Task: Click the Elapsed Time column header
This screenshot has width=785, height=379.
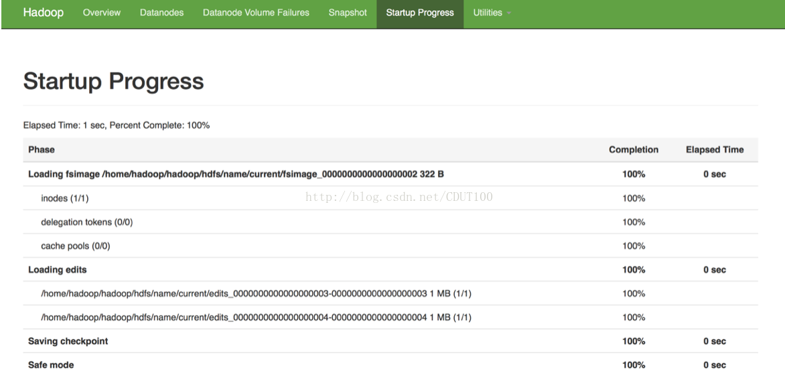Action: click(715, 150)
